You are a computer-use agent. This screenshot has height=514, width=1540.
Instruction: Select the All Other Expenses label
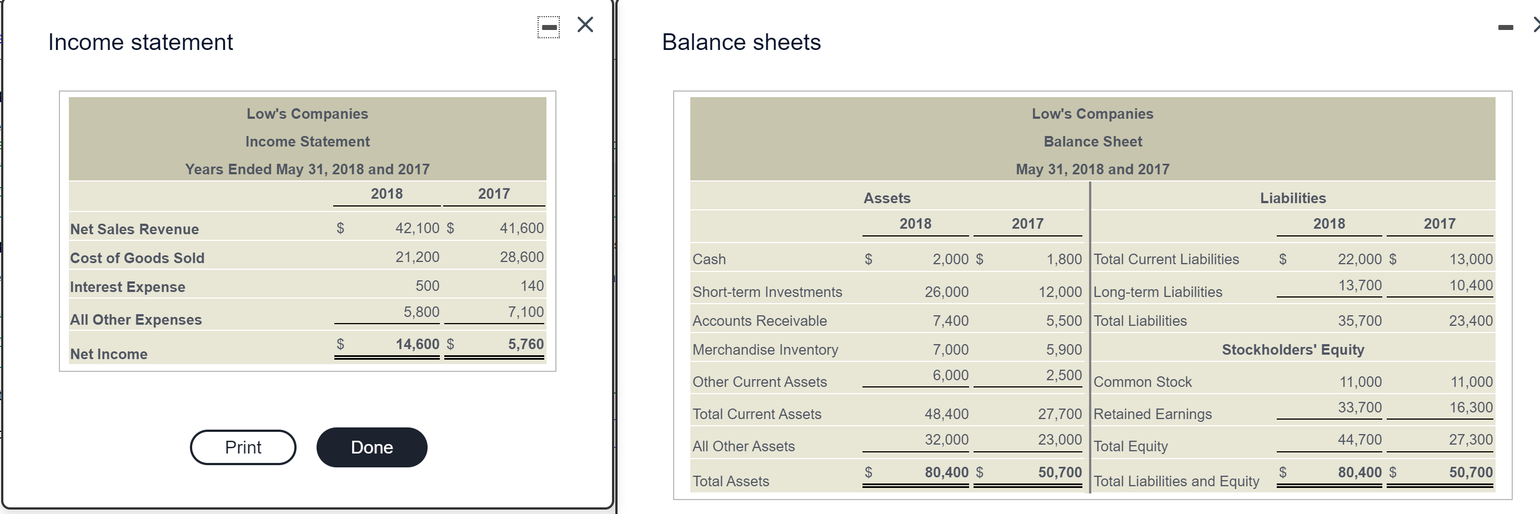click(x=136, y=320)
